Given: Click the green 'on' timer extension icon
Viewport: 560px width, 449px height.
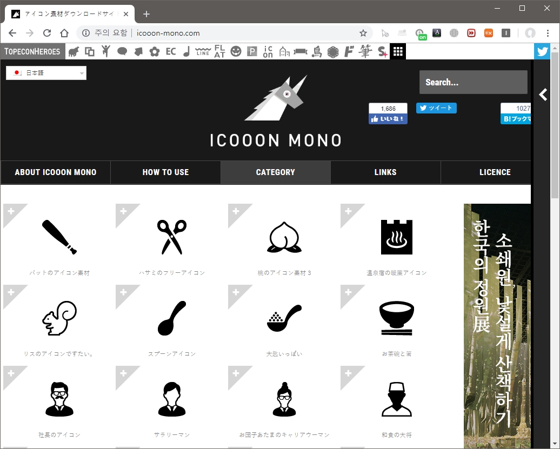Looking at the screenshot, I should point(421,34).
